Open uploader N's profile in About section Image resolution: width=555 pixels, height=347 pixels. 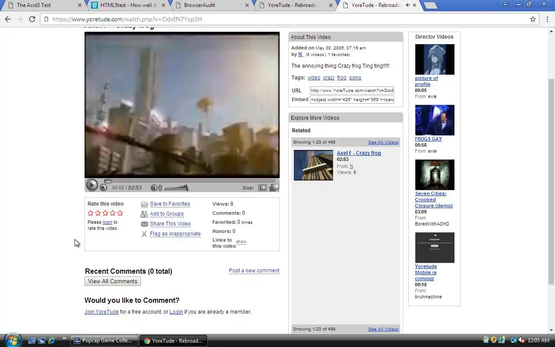pos(300,55)
